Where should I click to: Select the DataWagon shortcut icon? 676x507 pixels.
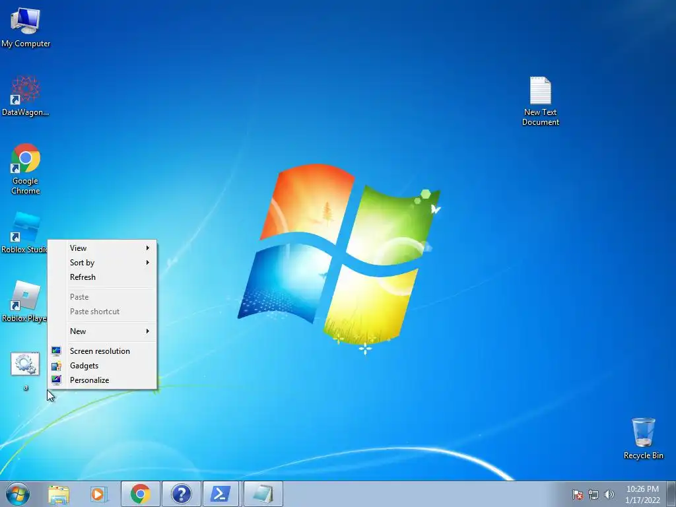click(x=26, y=96)
